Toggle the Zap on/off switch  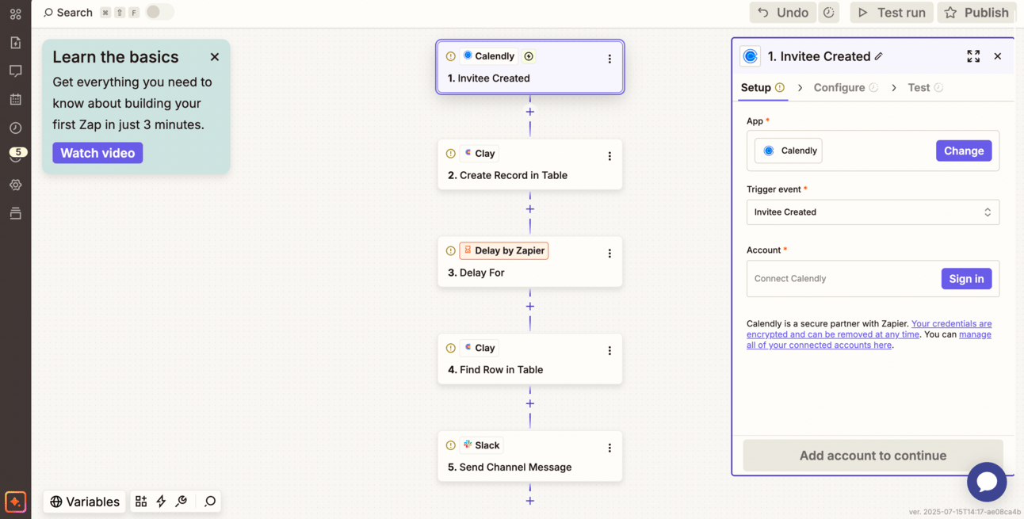tap(159, 12)
